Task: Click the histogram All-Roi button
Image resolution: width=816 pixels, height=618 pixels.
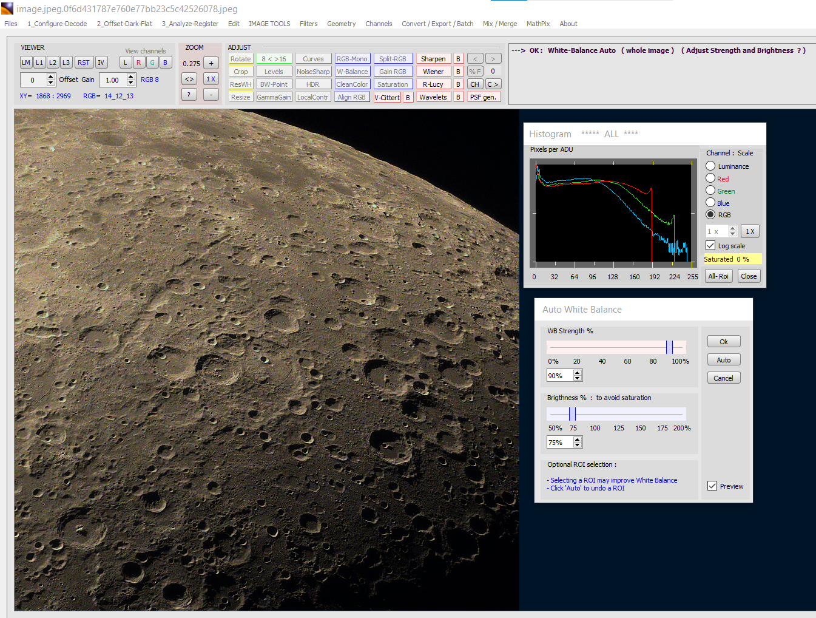Action: pyautogui.click(x=718, y=276)
